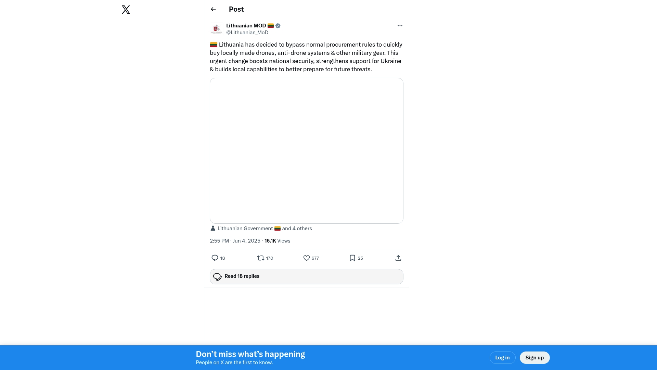Toggle like with the heart icon
657x370 pixels.
(x=307, y=258)
